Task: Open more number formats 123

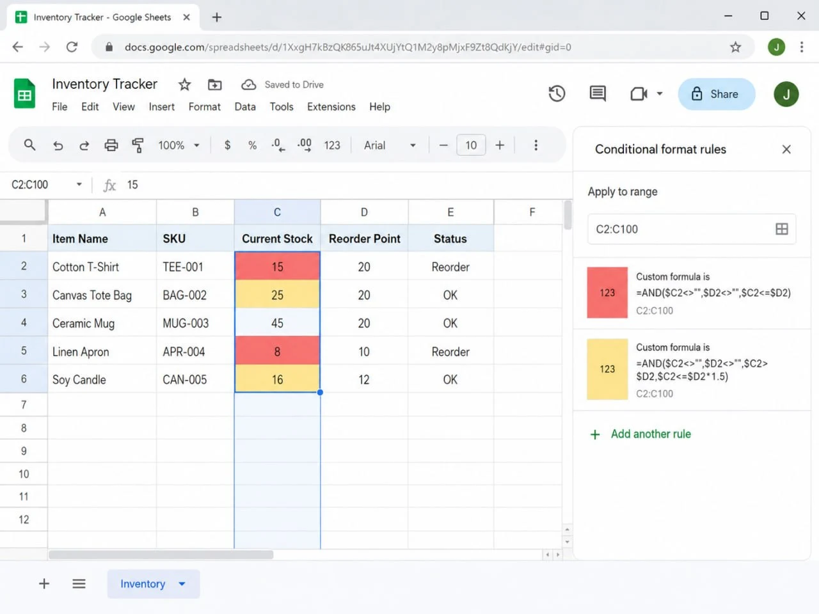Action: [x=332, y=145]
